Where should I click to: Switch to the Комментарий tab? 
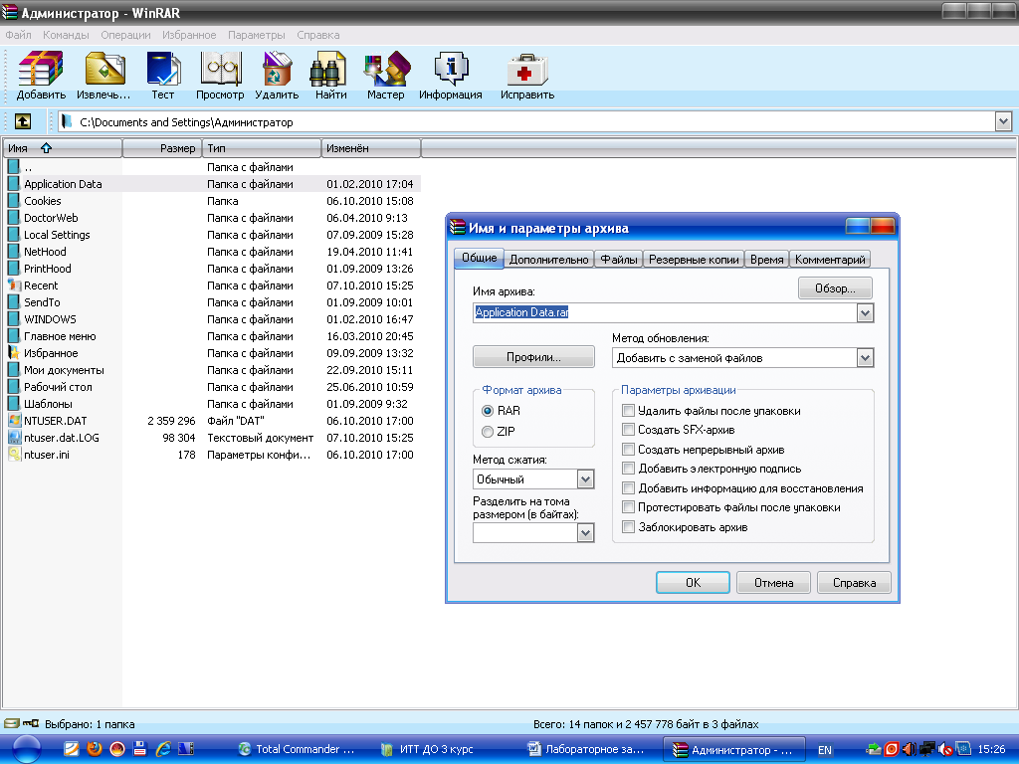[830, 260]
